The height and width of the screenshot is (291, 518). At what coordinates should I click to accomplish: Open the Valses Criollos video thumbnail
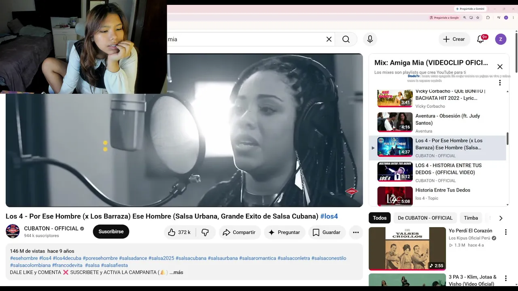[x=407, y=249]
